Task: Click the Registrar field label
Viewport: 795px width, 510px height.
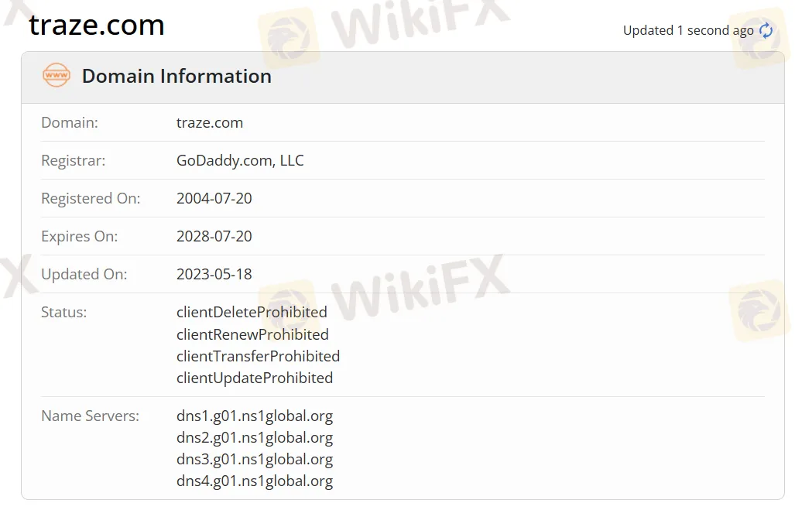Action: click(73, 161)
